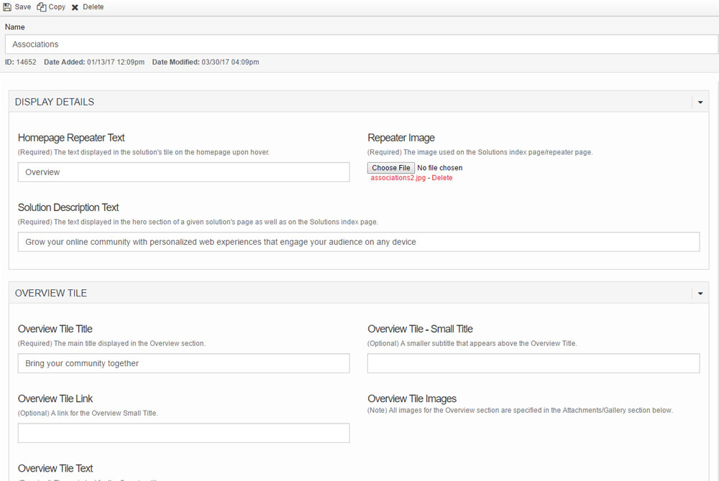Click the 'No file chosen' text

point(440,168)
